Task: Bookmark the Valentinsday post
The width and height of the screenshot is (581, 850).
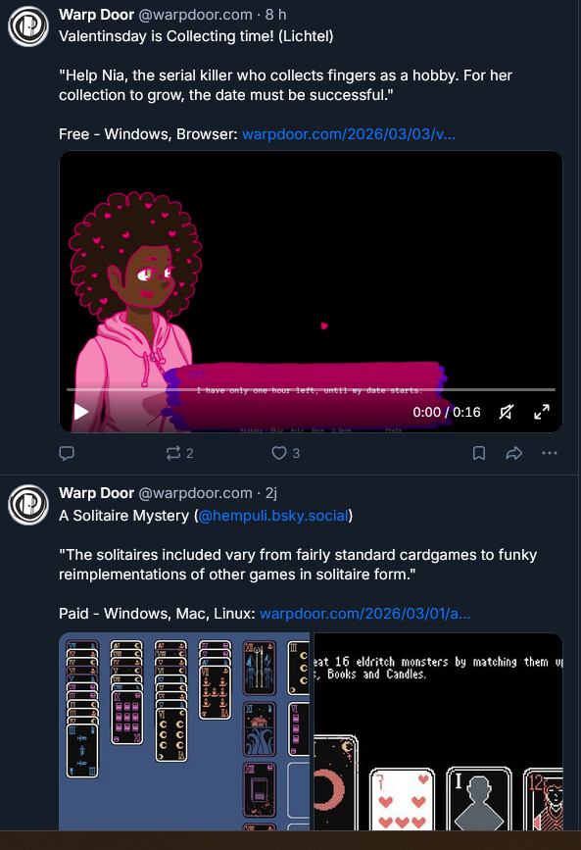Action: click(x=479, y=453)
